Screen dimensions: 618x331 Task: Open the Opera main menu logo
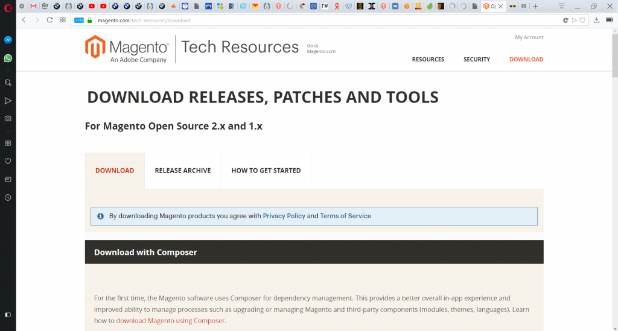coord(8,7)
